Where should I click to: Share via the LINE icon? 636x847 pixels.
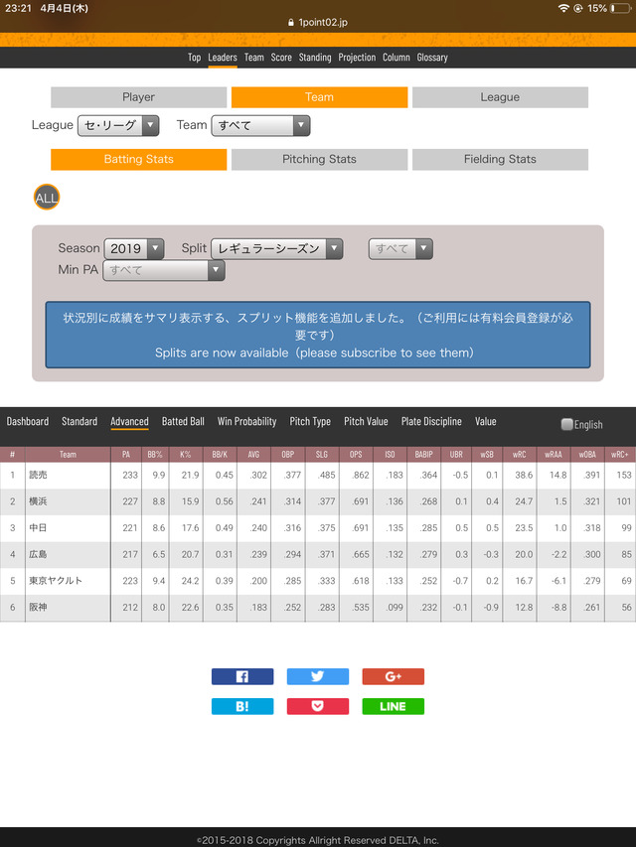[x=394, y=706]
